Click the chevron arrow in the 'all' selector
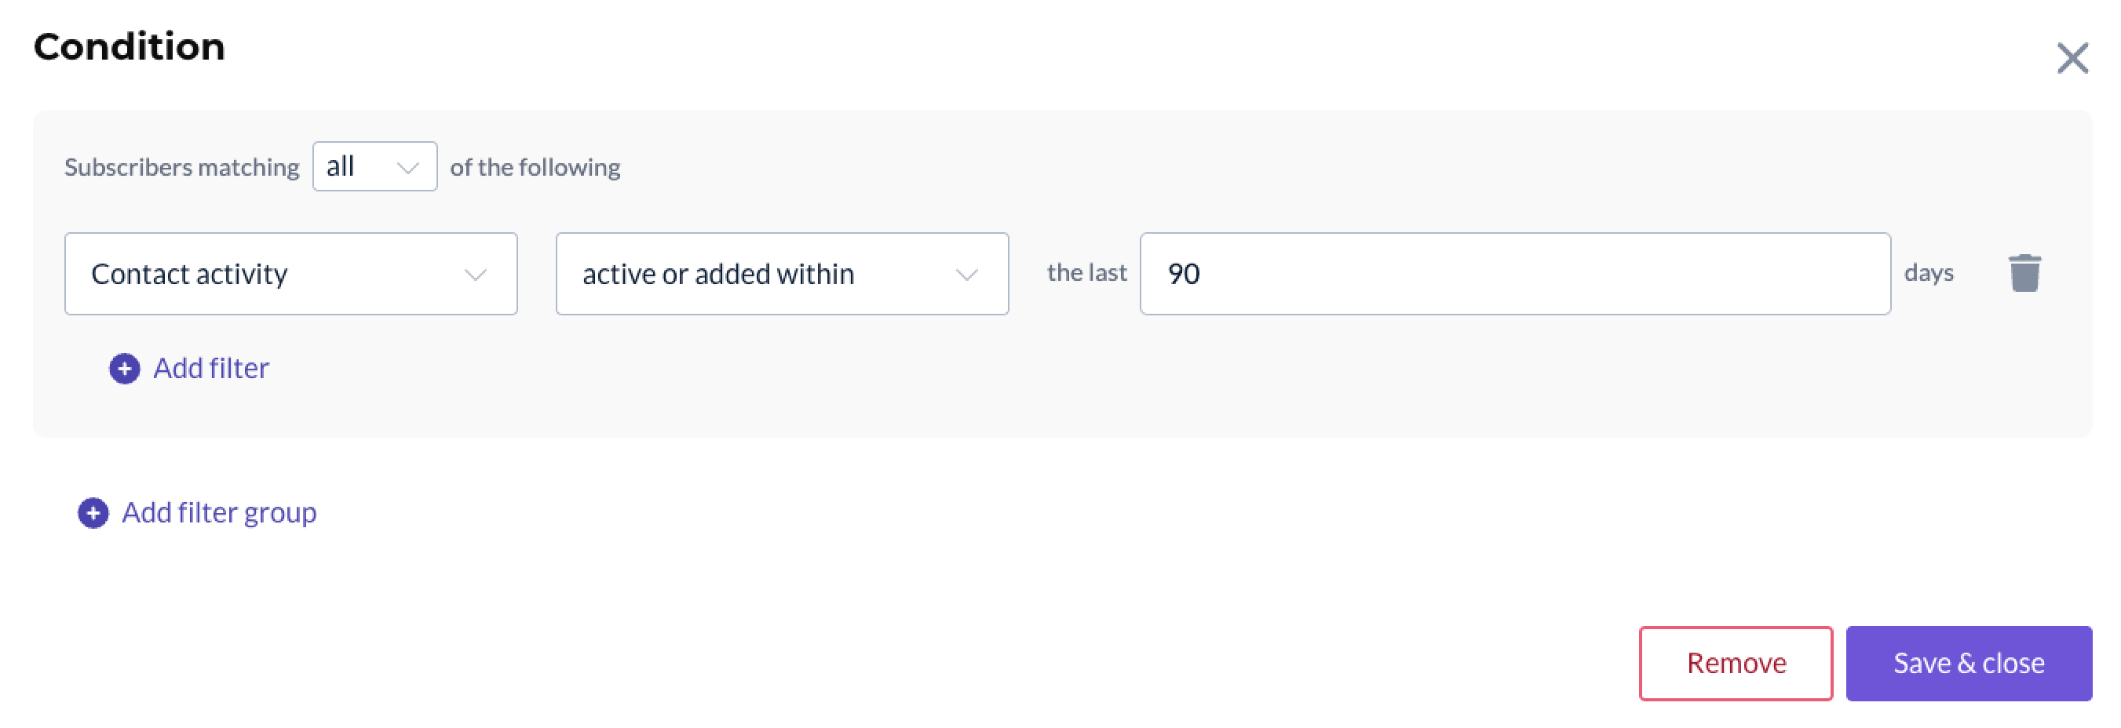This screenshot has height=728, width=2121. click(407, 168)
